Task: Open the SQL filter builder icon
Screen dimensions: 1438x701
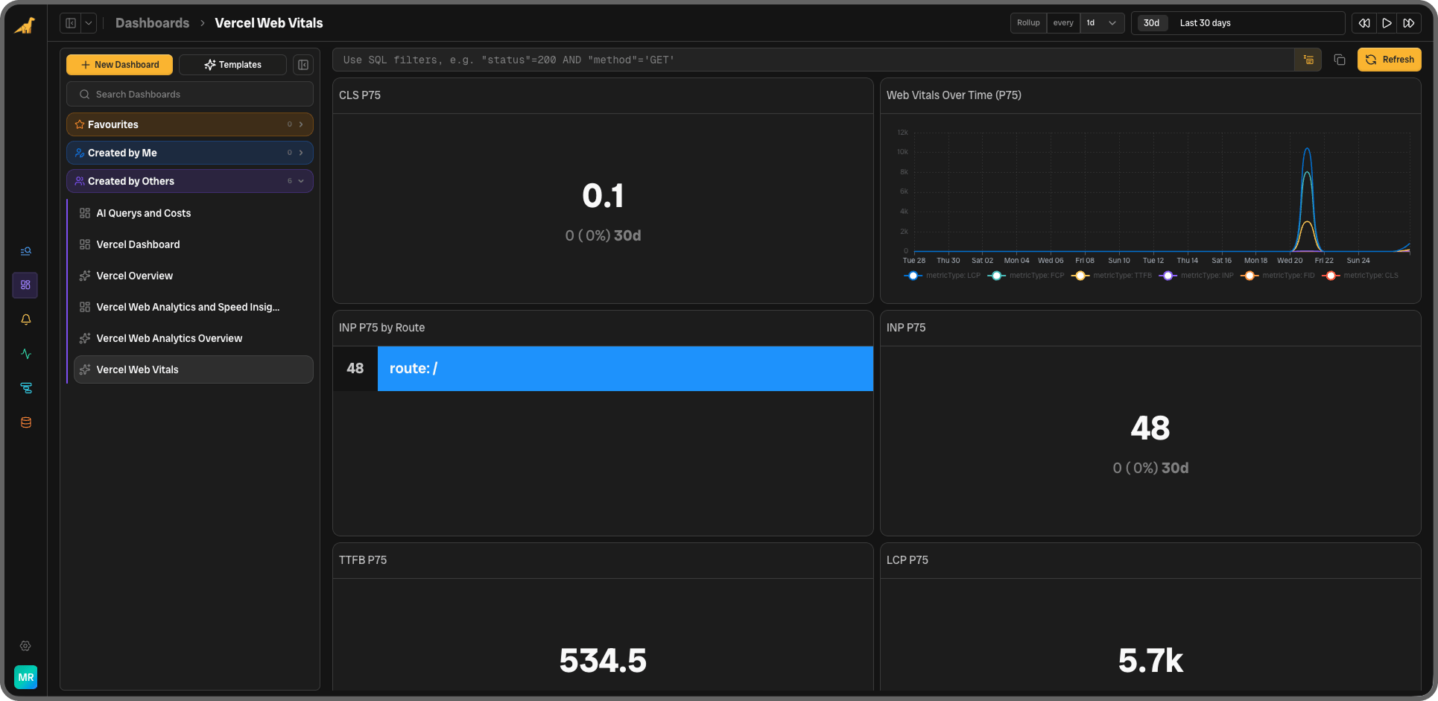Action: click(x=1308, y=60)
